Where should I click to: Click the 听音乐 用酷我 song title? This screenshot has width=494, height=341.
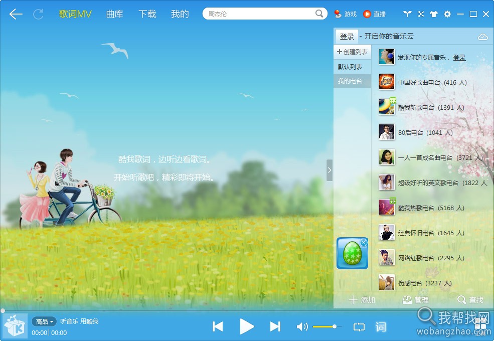(x=79, y=321)
